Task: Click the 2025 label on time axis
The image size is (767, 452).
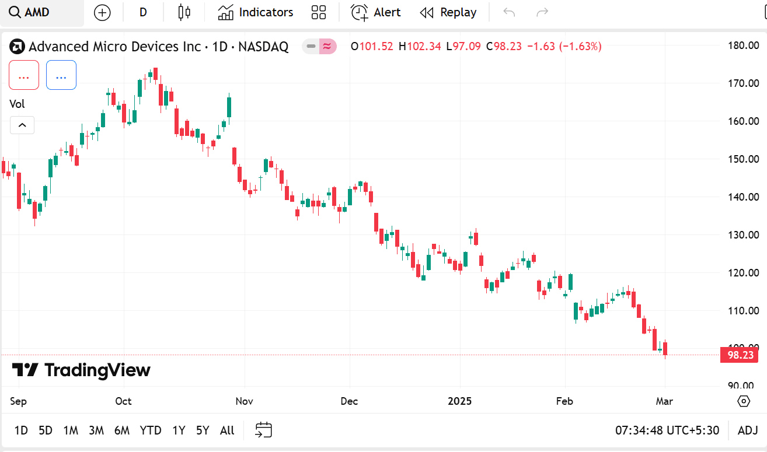Action: point(459,401)
